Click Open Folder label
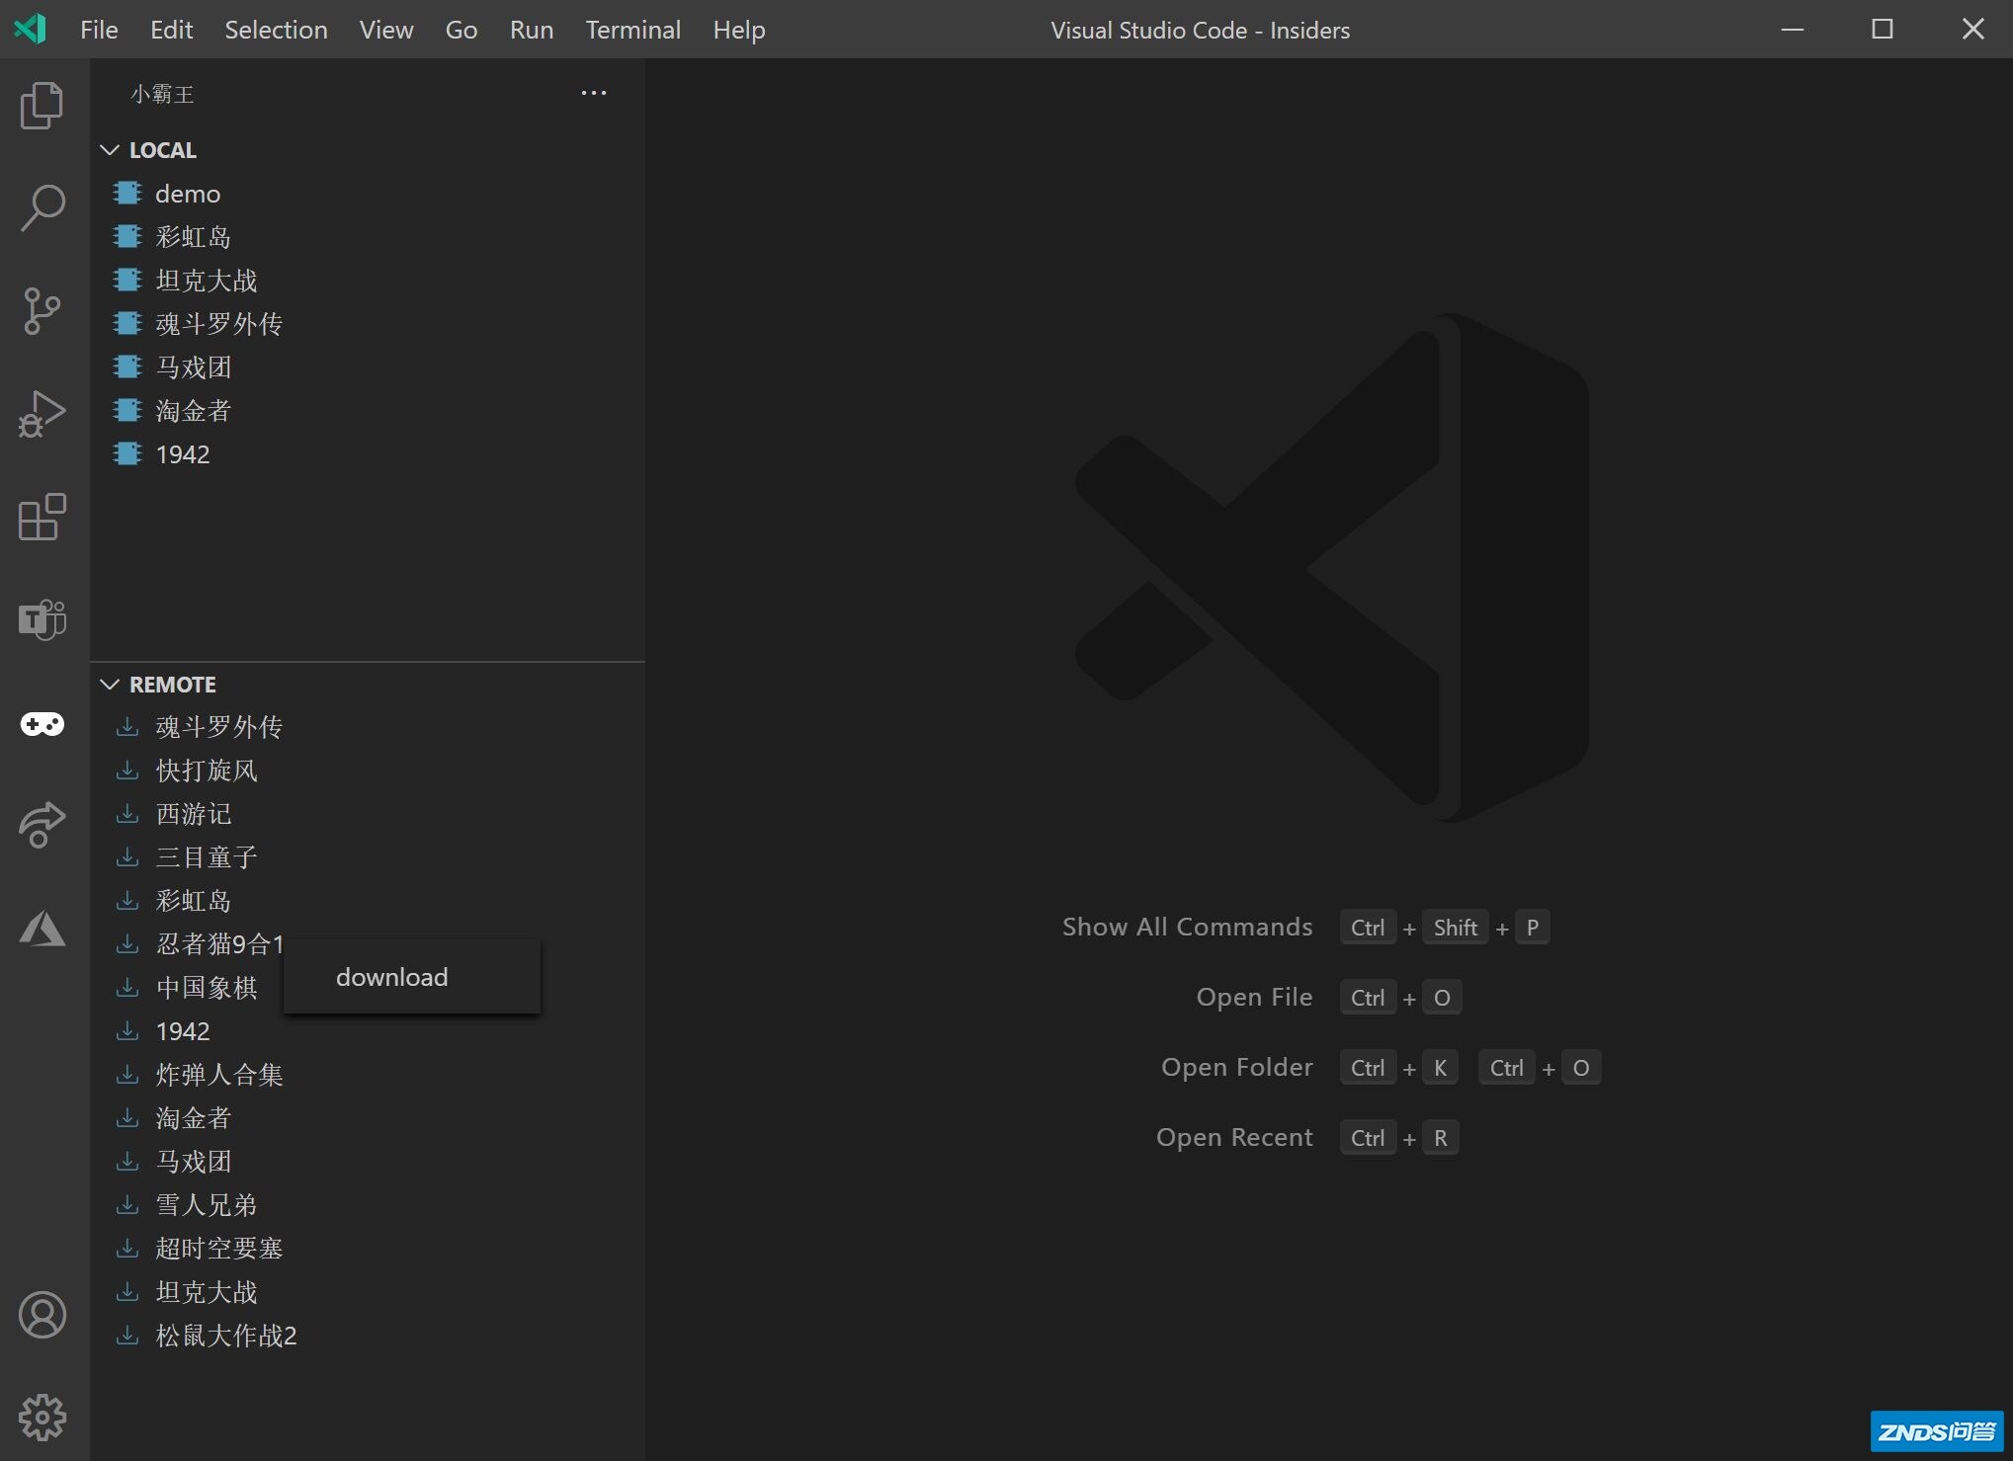 pyautogui.click(x=1236, y=1067)
